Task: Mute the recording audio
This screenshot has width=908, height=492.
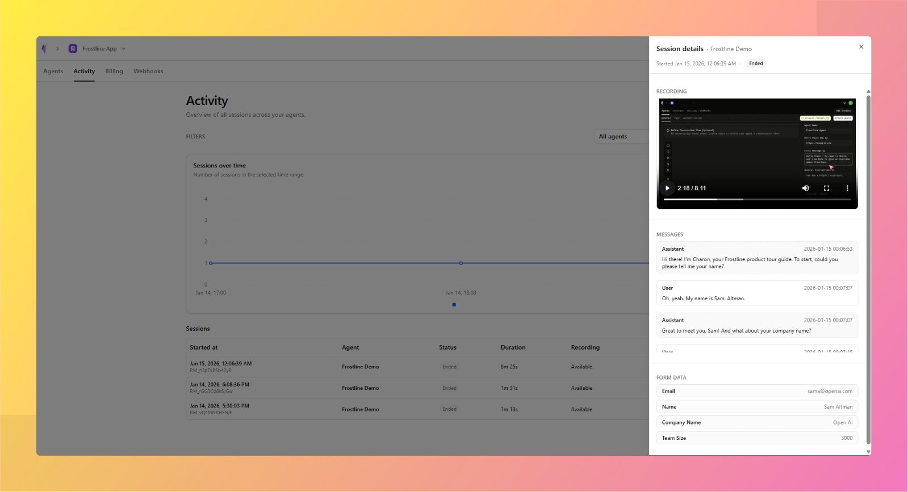Action: [x=805, y=188]
